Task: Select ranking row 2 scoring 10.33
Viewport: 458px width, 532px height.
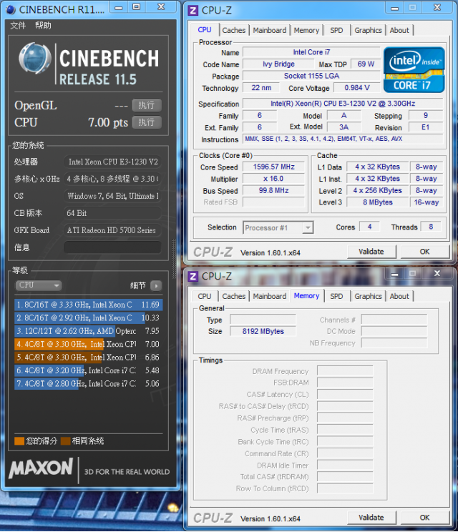Action: tap(88, 318)
